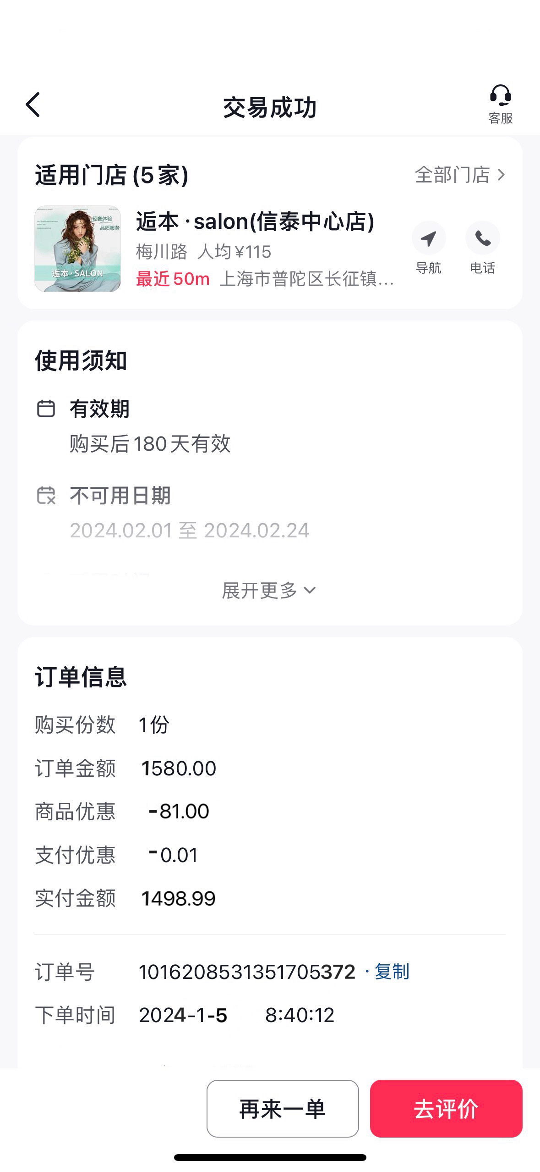Tap the 不可用日期 date range

tap(190, 531)
